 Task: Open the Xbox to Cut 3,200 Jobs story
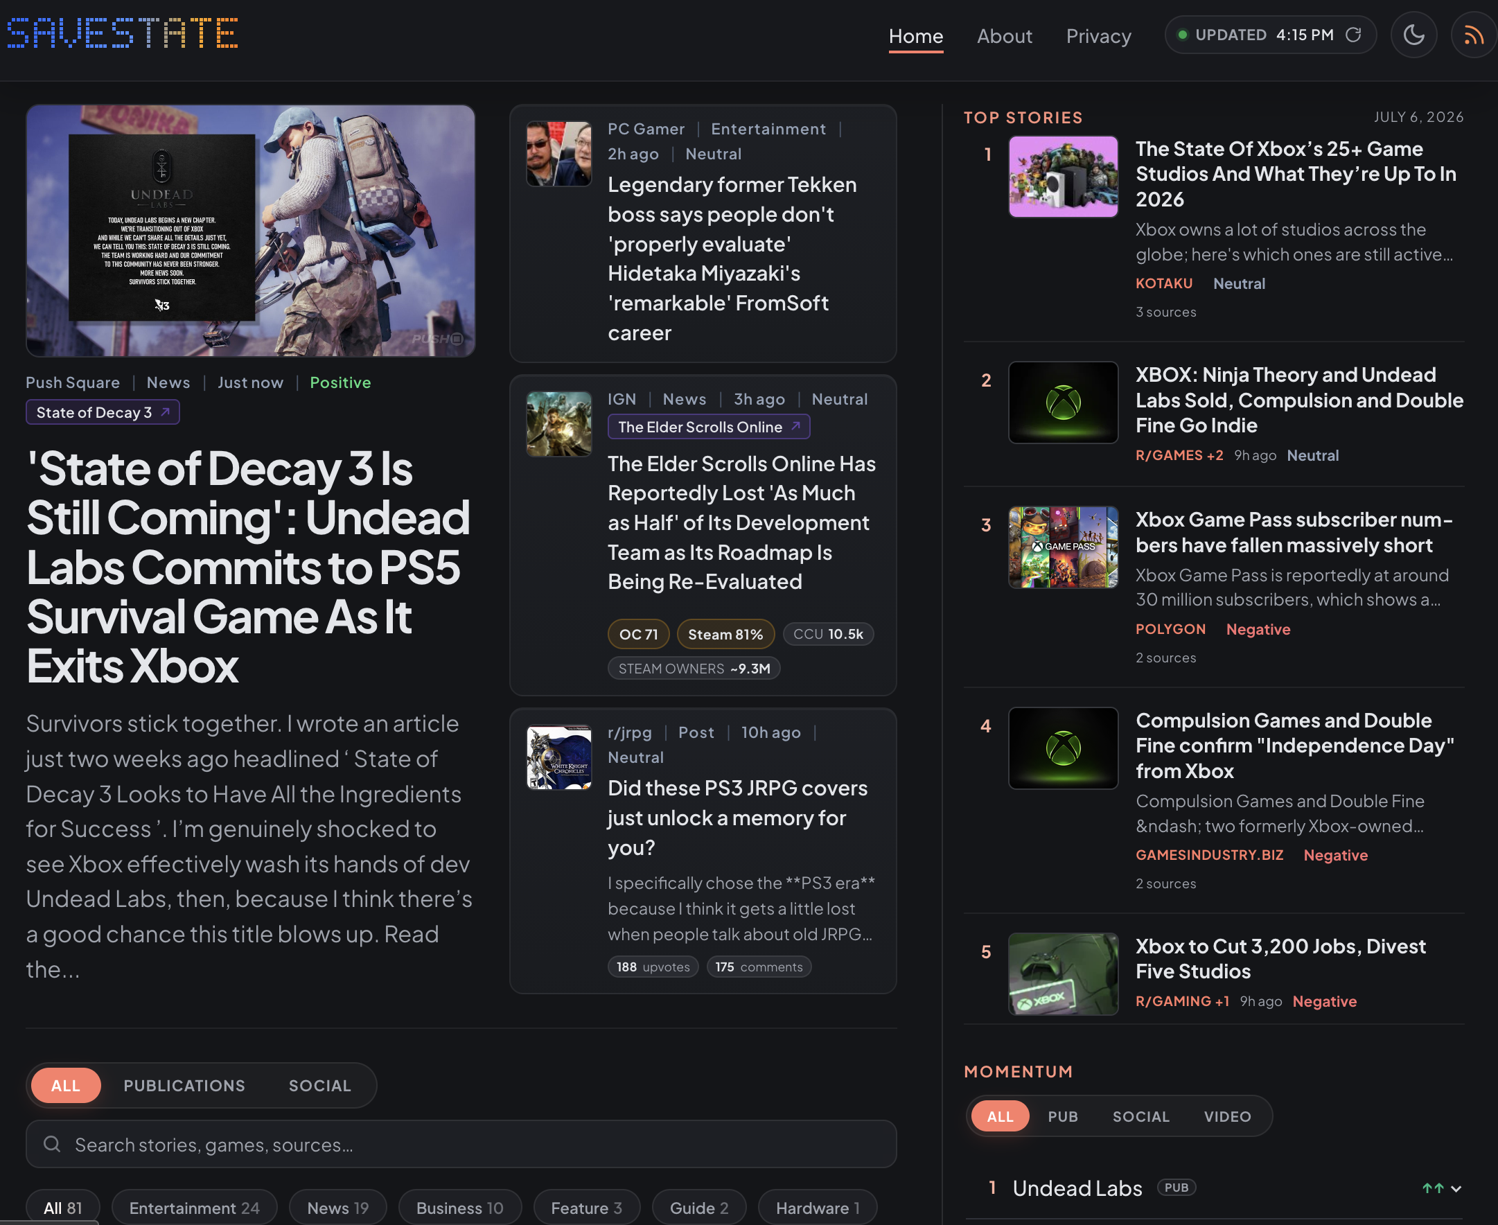pyautogui.click(x=1280, y=958)
